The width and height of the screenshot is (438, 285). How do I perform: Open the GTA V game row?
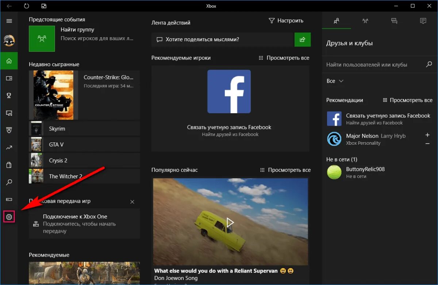pyautogui.click(x=84, y=144)
